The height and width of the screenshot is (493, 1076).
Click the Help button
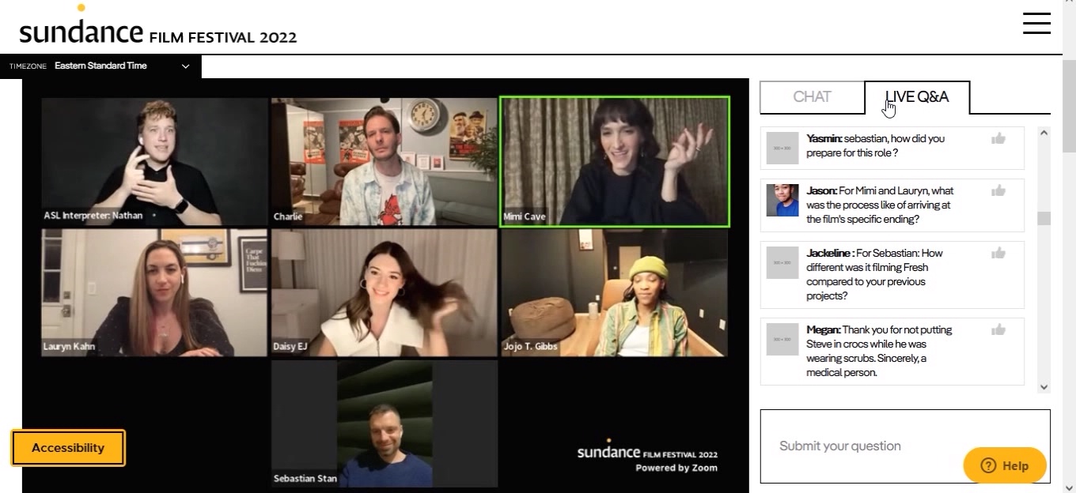1004,465
